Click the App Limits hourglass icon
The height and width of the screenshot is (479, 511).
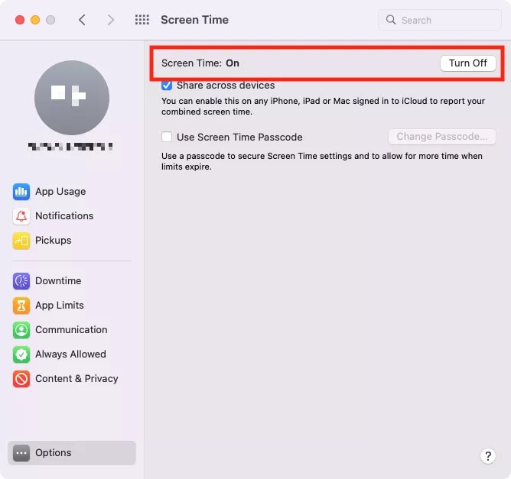pyautogui.click(x=21, y=306)
